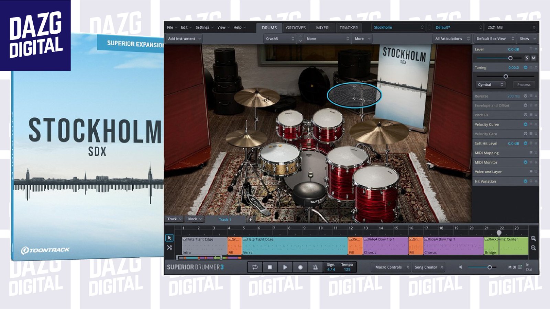The image size is (550, 309).
Task: Open the Crash5 instrument selector
Action: pos(280,38)
